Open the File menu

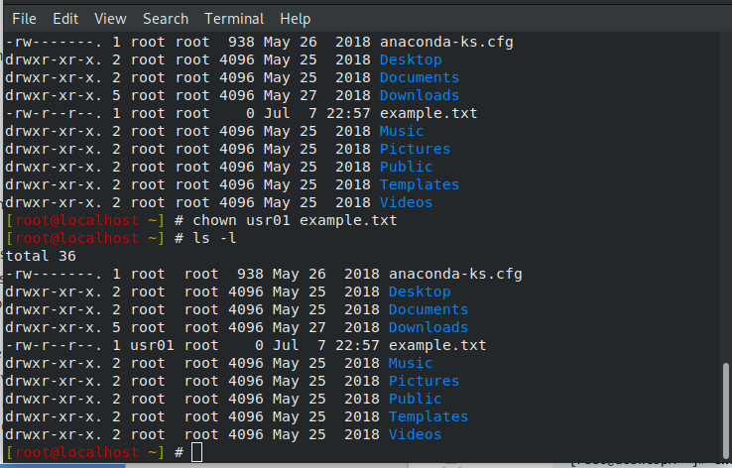pos(24,19)
